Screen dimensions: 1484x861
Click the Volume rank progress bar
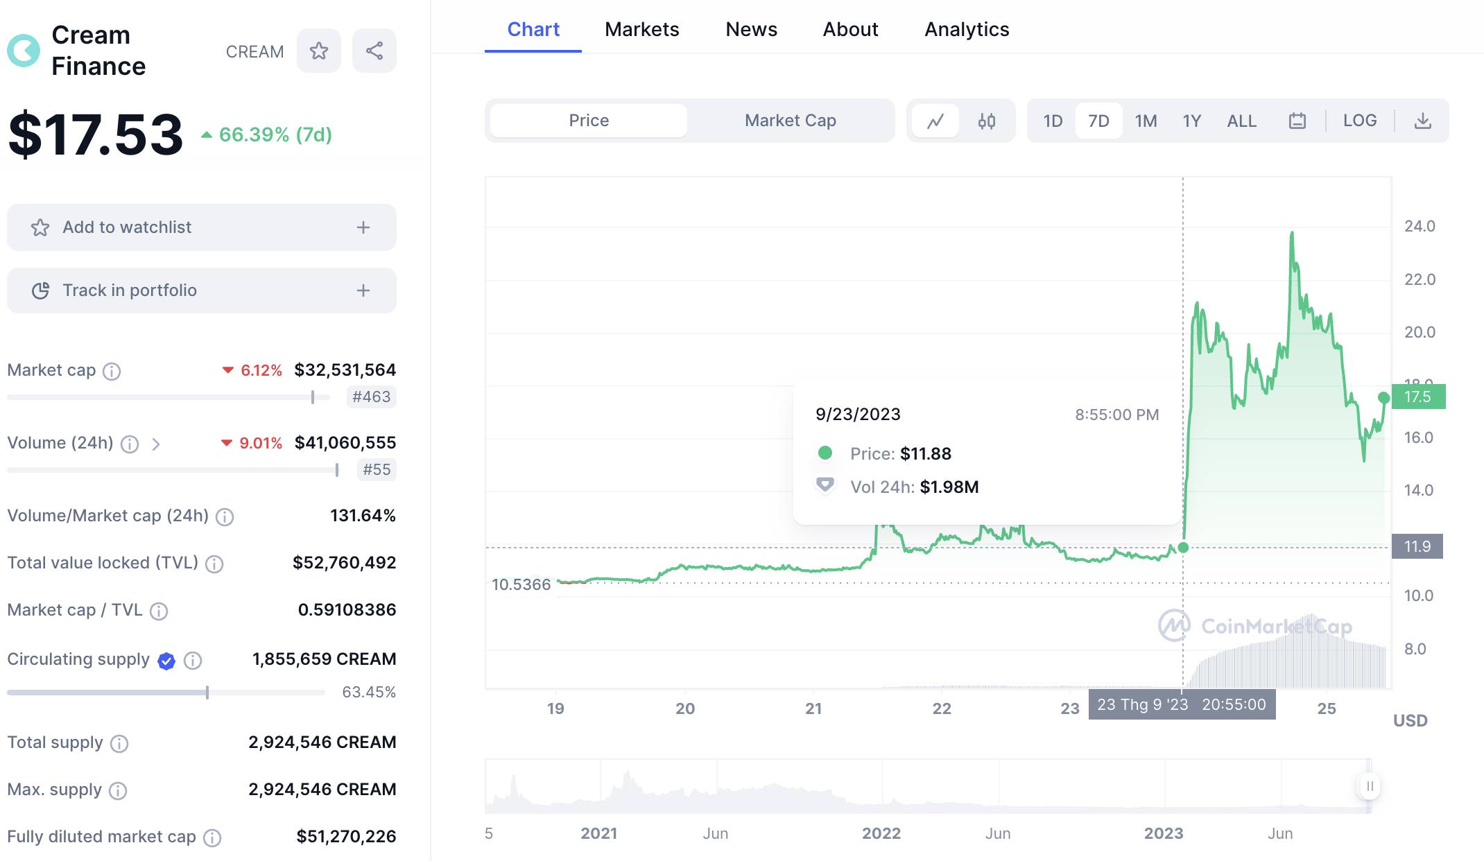tap(173, 470)
